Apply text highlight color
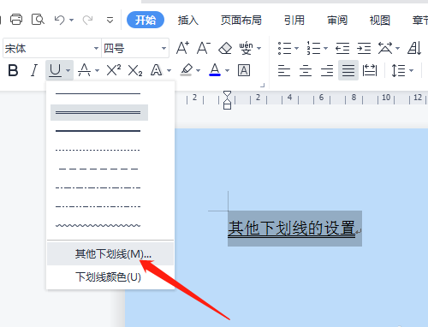The image size is (428, 327). [187, 70]
